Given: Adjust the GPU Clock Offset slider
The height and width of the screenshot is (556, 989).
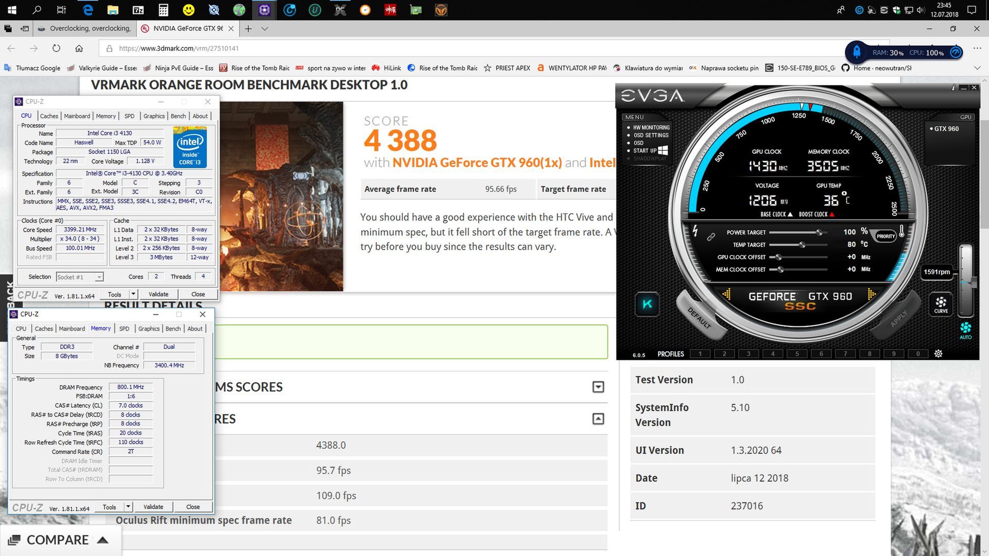Looking at the screenshot, I should (x=778, y=257).
